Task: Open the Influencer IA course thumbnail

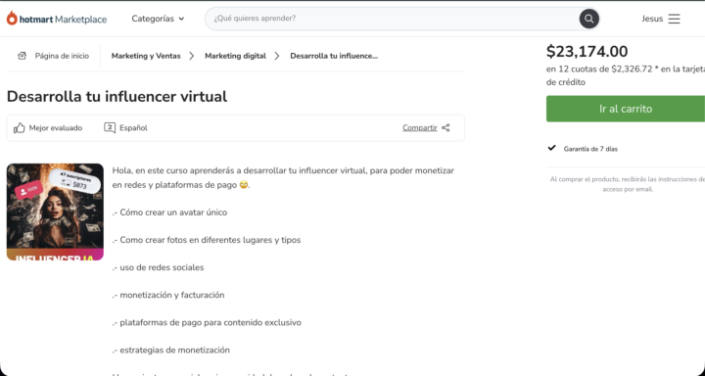Action: pyautogui.click(x=55, y=211)
